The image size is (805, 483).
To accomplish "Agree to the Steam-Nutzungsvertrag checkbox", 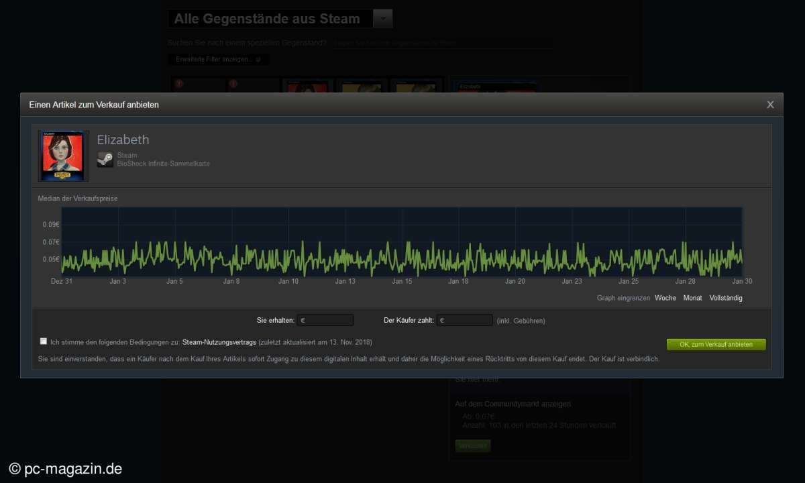I will point(44,341).
